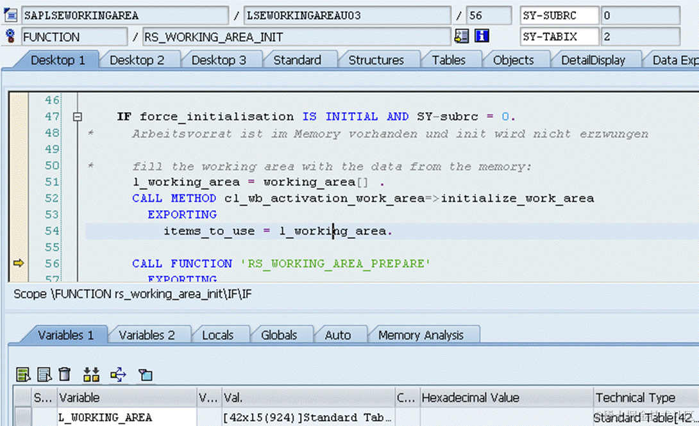This screenshot has height=426, width=699.
Task: Click the S... status column header
Action: click(x=44, y=398)
